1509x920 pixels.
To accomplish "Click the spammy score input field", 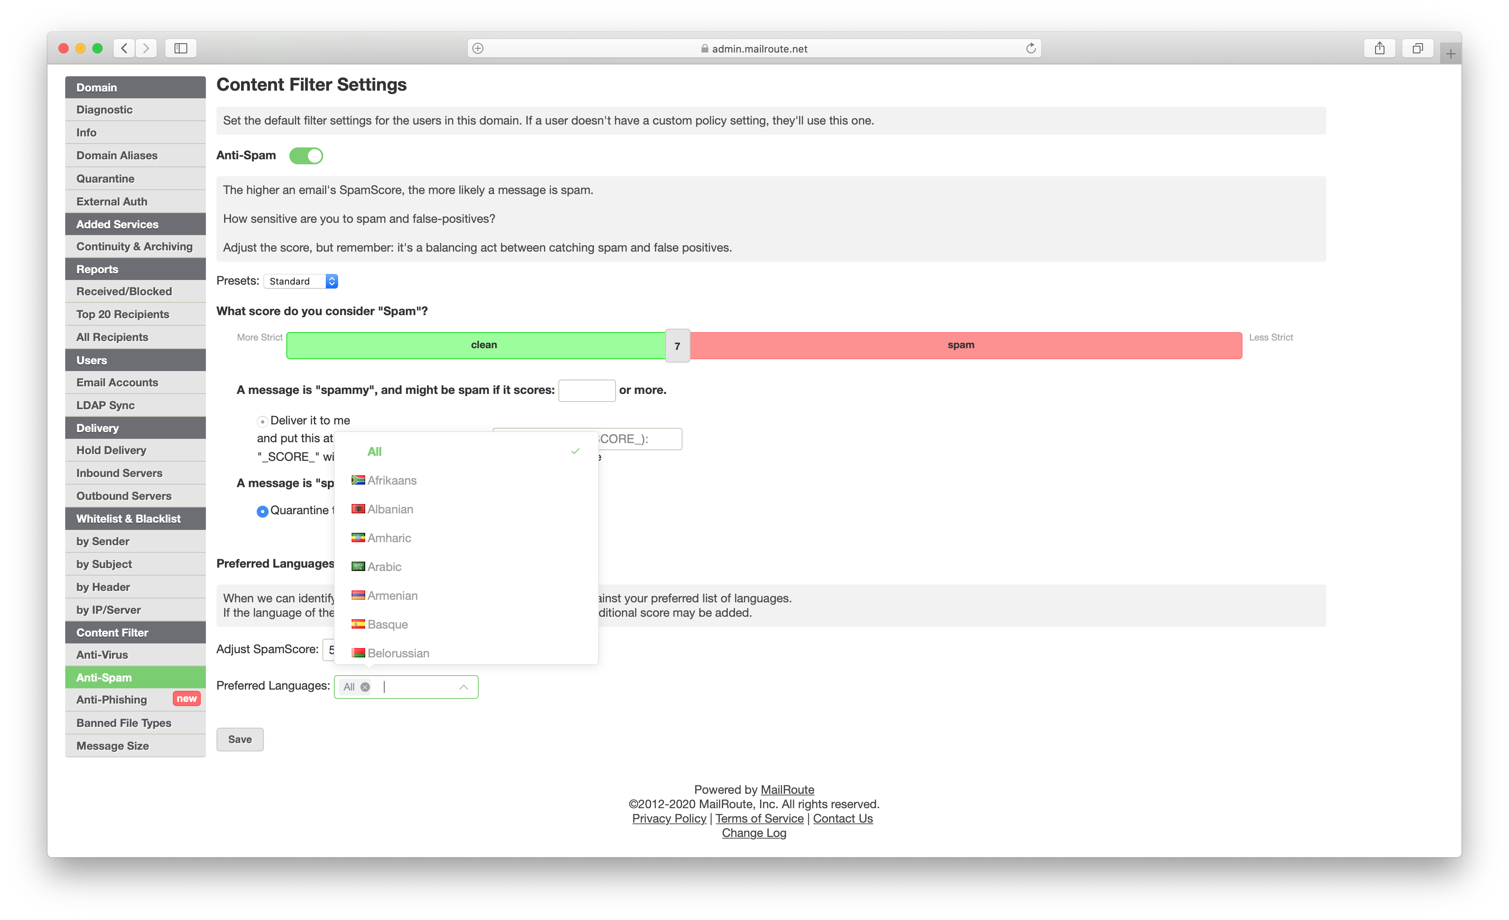I will [587, 390].
